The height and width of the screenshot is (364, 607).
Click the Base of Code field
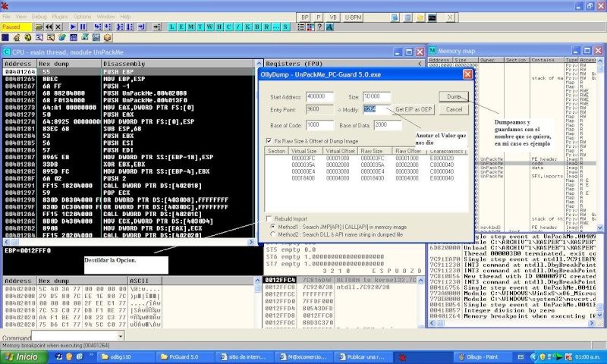319,125
